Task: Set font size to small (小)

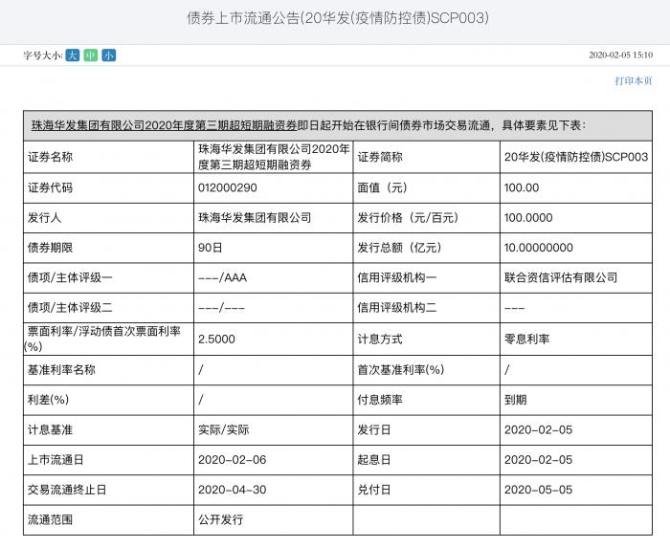Action: coord(109,55)
